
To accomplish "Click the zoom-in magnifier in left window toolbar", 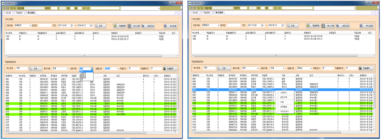I will coord(11,8).
